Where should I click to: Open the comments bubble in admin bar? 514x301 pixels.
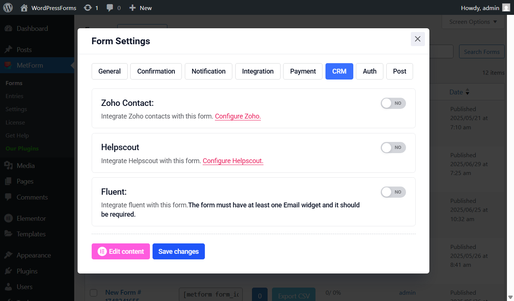pyautogui.click(x=114, y=8)
